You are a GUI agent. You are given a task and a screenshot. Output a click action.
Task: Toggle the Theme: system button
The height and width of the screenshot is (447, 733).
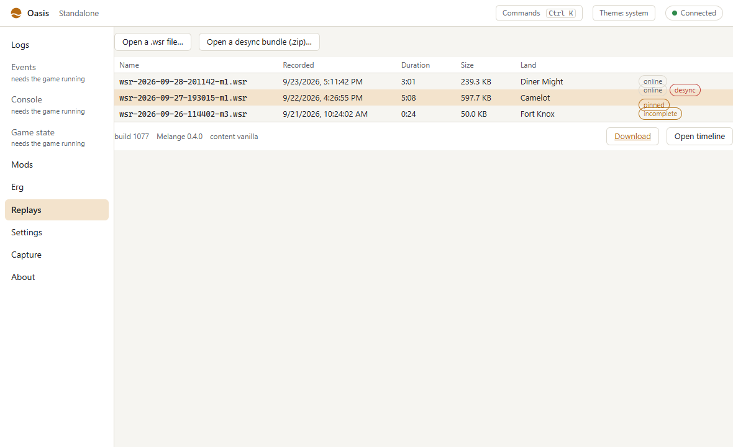click(624, 13)
